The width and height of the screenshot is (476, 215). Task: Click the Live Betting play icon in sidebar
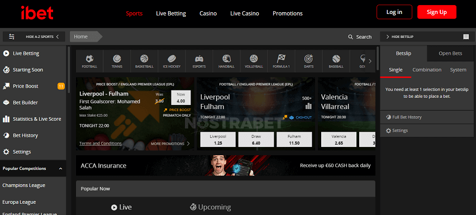pyautogui.click(x=6, y=54)
